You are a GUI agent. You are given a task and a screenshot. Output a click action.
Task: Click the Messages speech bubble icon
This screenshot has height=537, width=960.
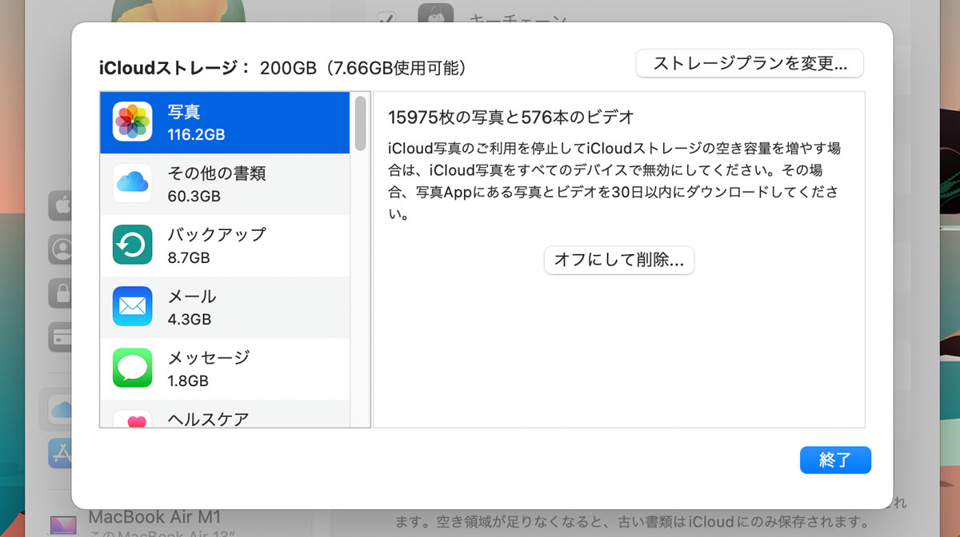pyautogui.click(x=133, y=368)
